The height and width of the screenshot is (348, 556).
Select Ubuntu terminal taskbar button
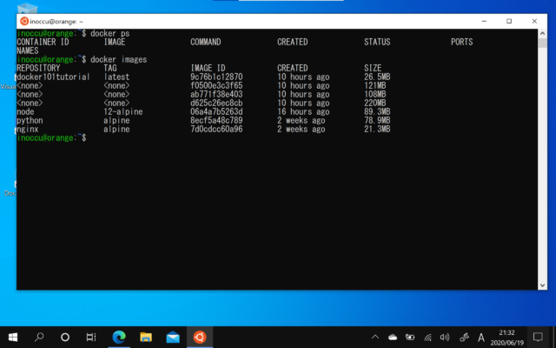[x=200, y=337]
